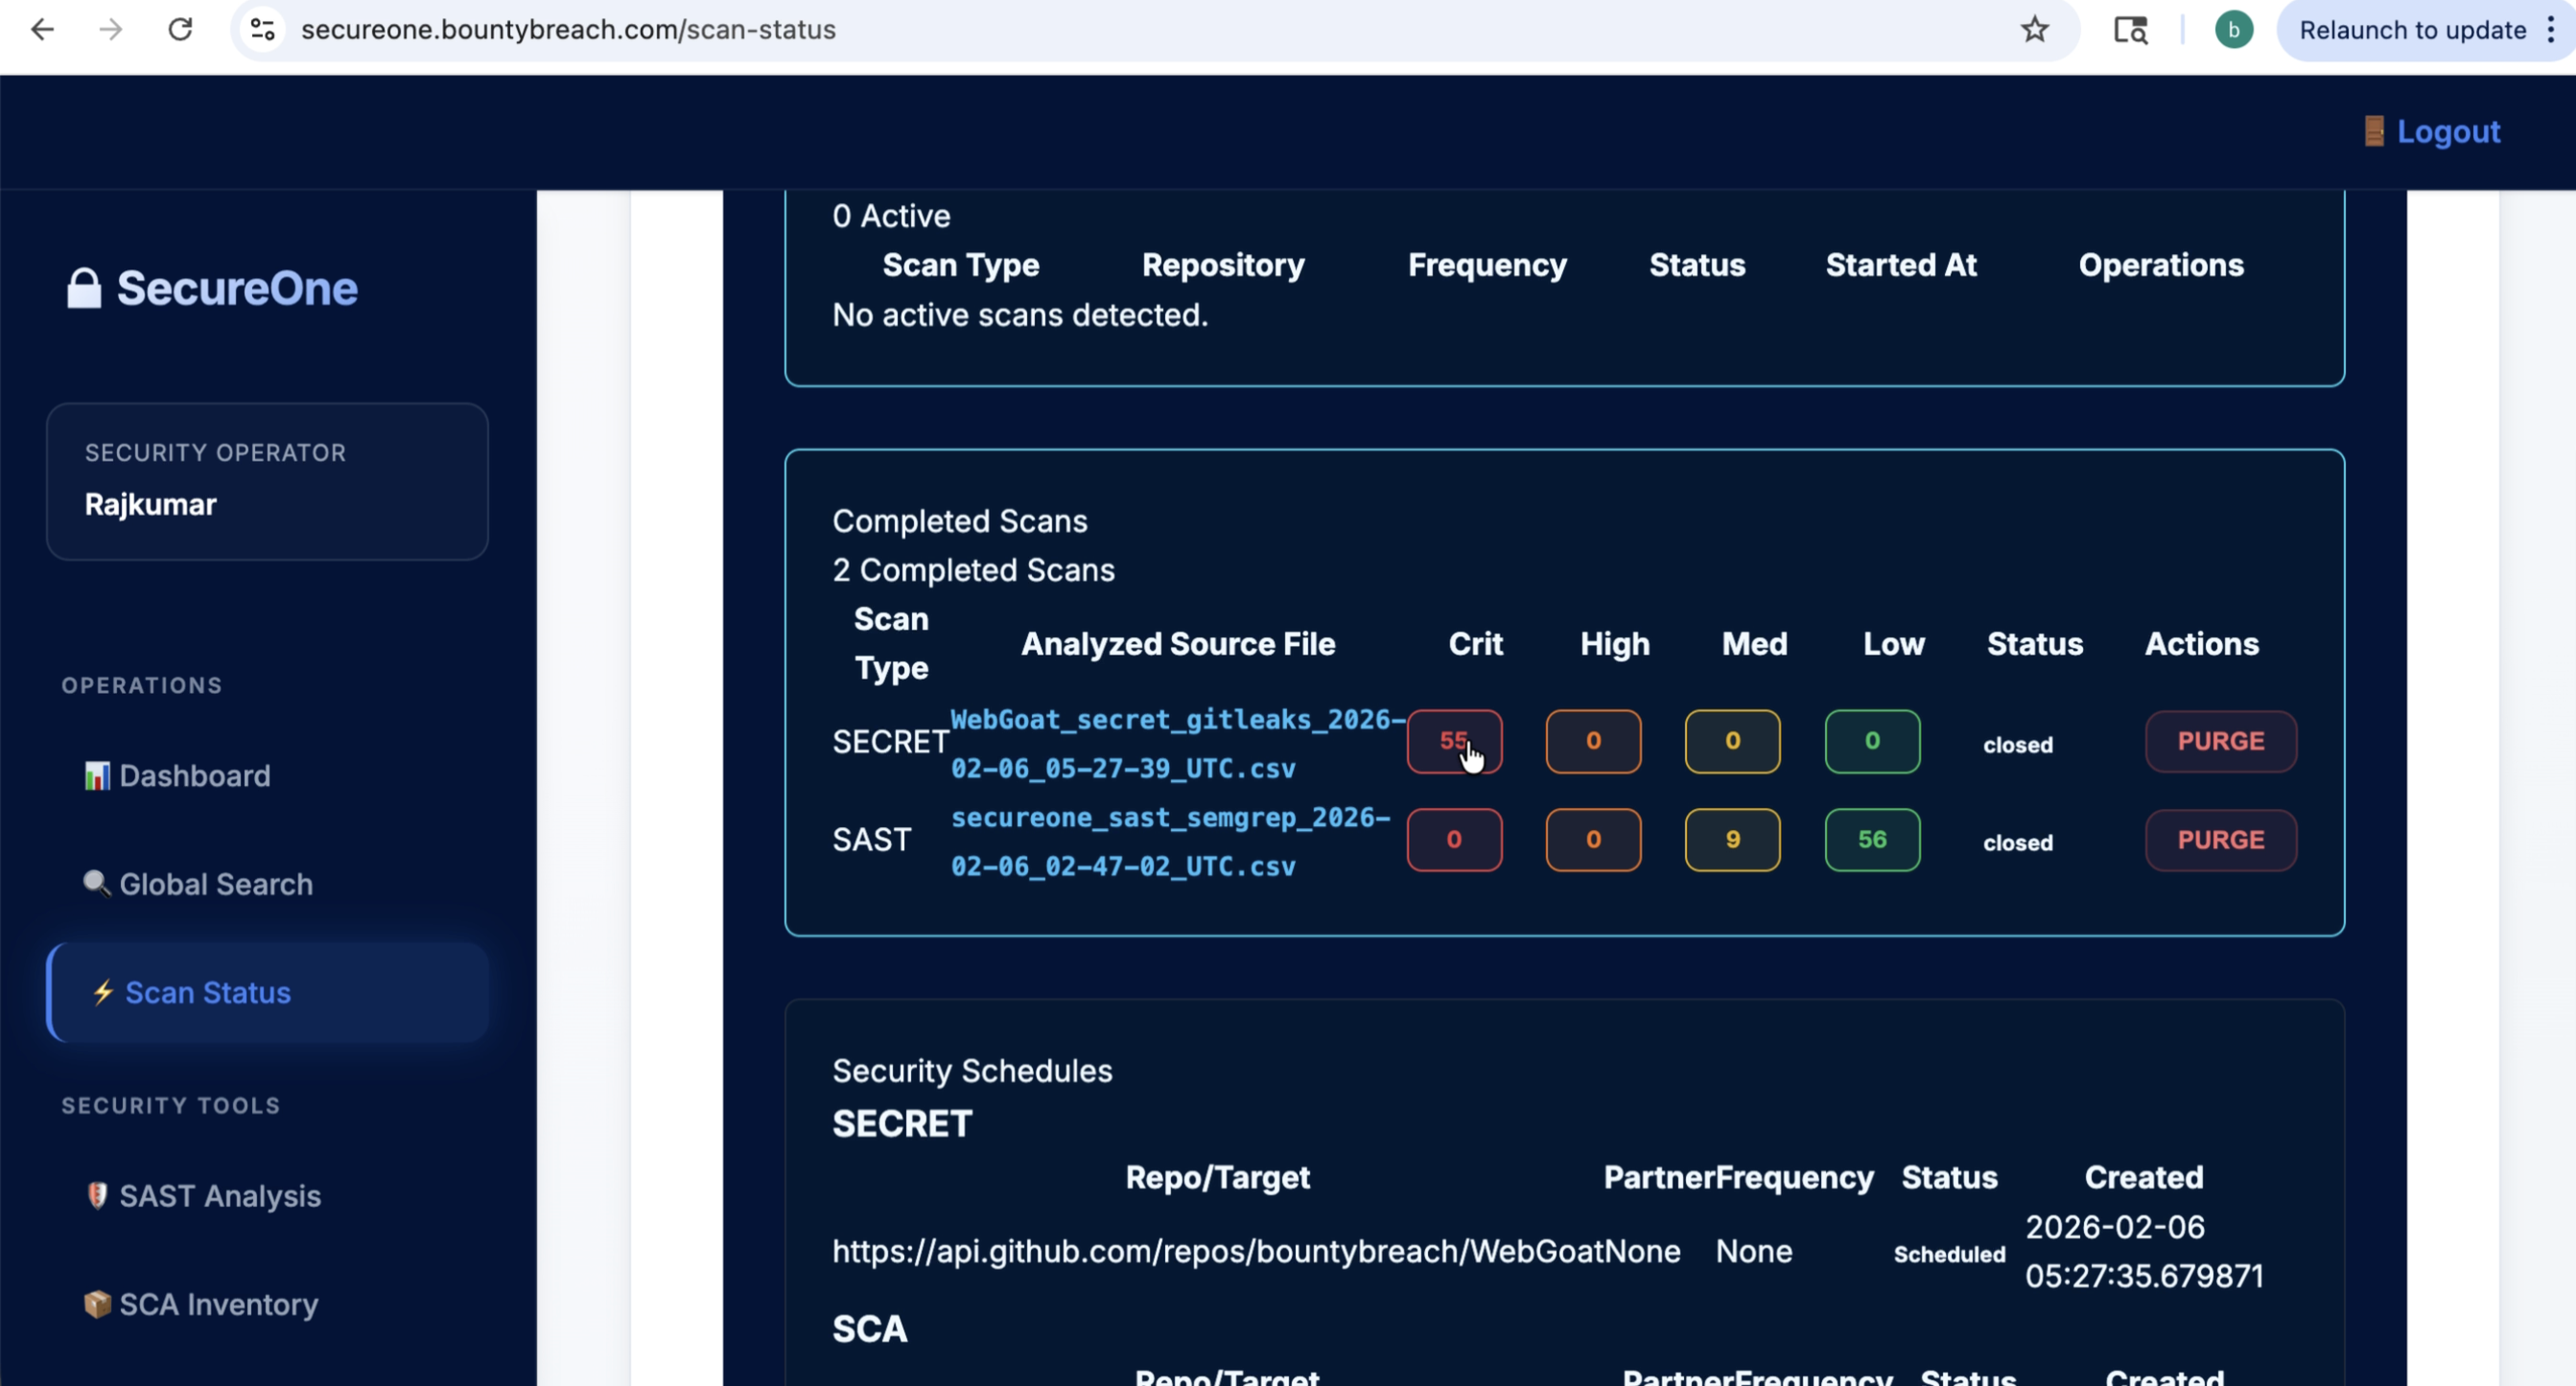Screen dimensions: 2576x1386
Task: Click the Repository column header
Action: [1223, 265]
